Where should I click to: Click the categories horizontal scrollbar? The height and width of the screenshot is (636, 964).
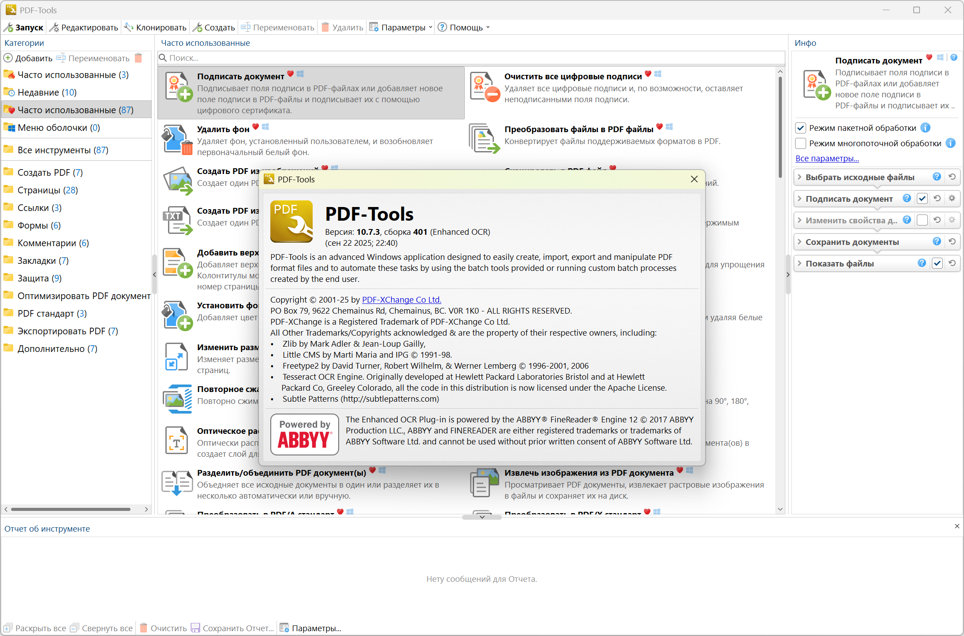click(x=71, y=509)
